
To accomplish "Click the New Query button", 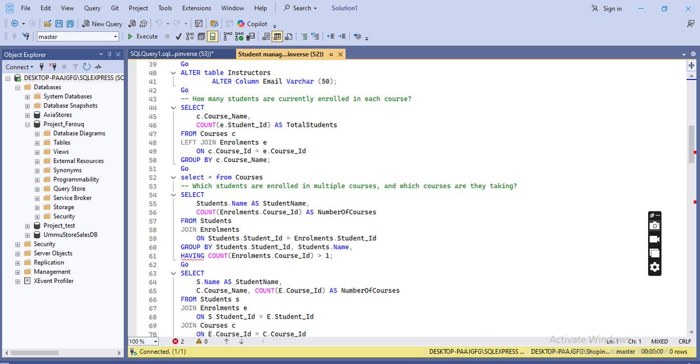I will [x=102, y=24].
